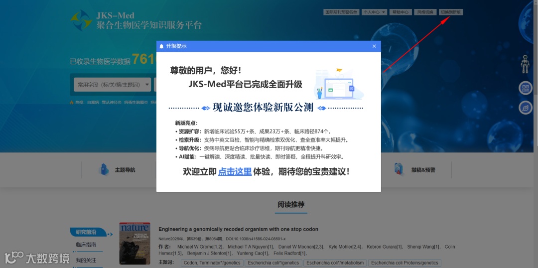This screenshot has width=538, height=268.
Task: Click subject tag 'Escherichia coli*/genetics'
Action: pos(273,263)
